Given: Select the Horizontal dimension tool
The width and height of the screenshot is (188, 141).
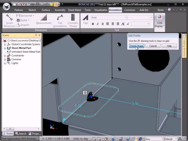Looking at the screenshot, I should [24, 16].
